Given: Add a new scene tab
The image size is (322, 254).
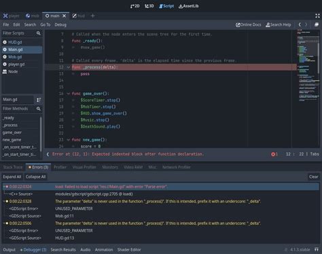Looking at the screenshot, I should point(92,16).
